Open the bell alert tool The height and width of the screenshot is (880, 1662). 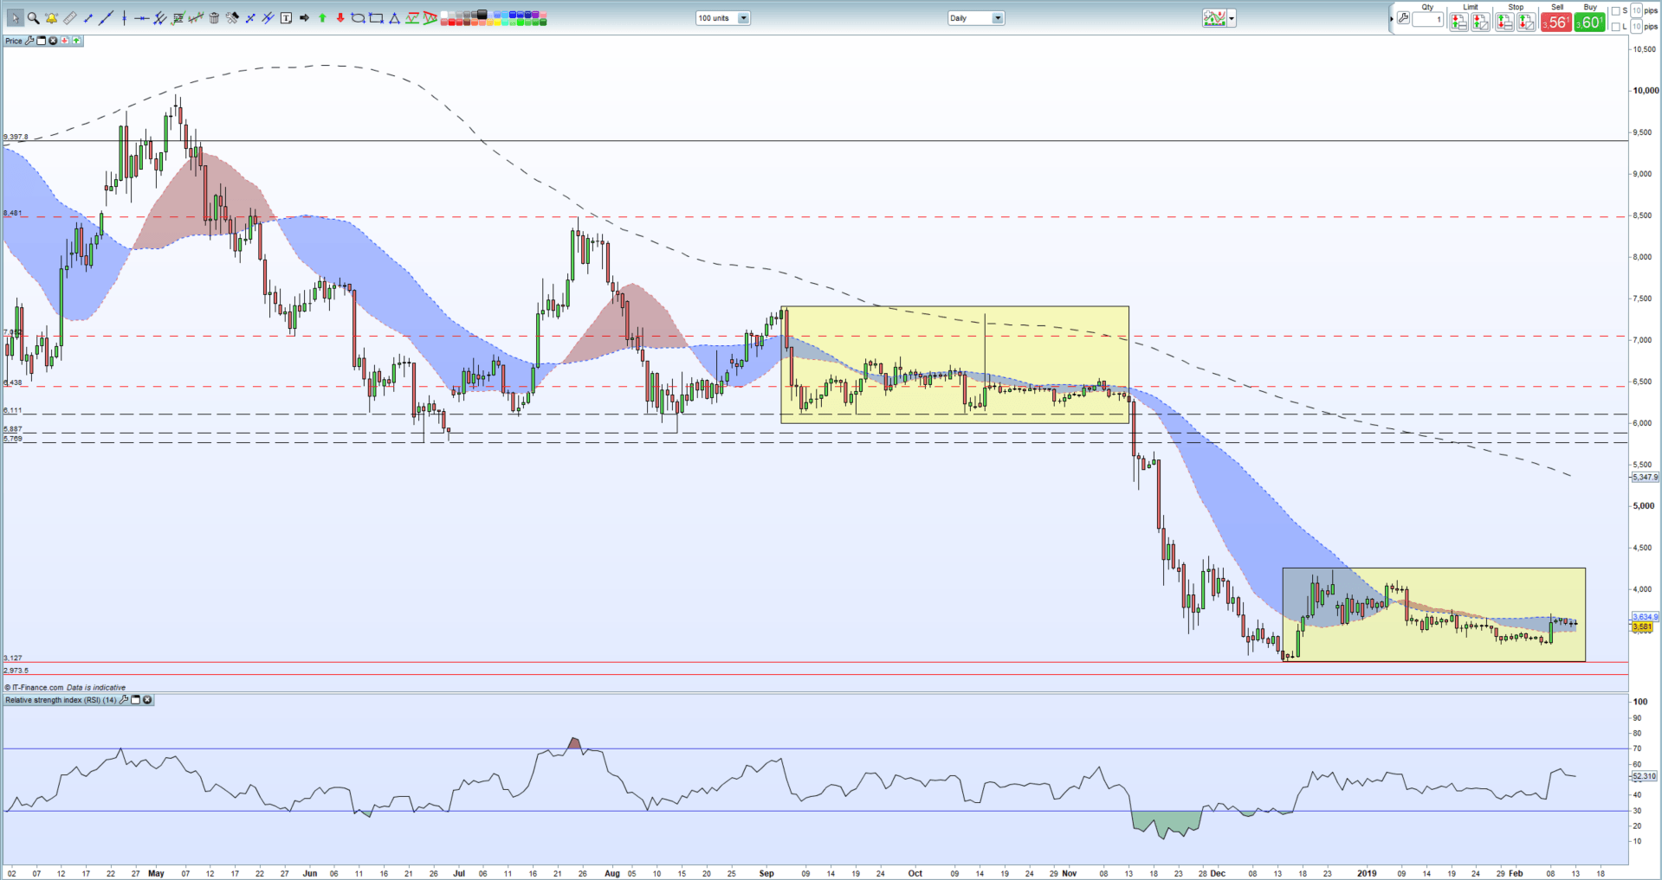coord(51,18)
